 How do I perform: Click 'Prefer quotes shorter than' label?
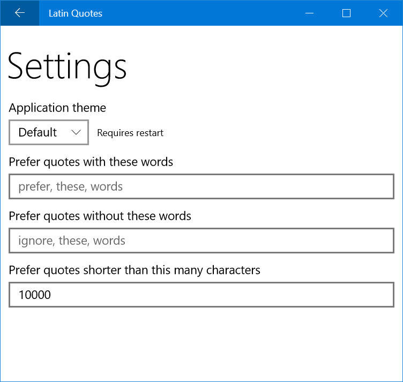pyautogui.click(x=135, y=270)
